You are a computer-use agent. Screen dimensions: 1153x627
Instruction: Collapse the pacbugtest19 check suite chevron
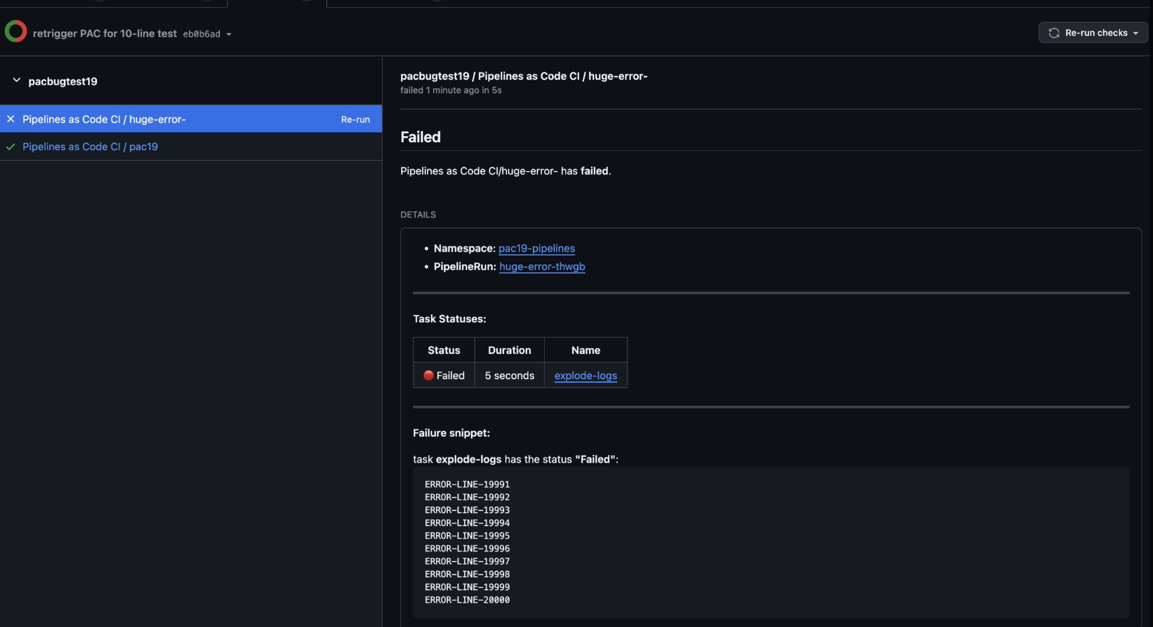(17, 81)
